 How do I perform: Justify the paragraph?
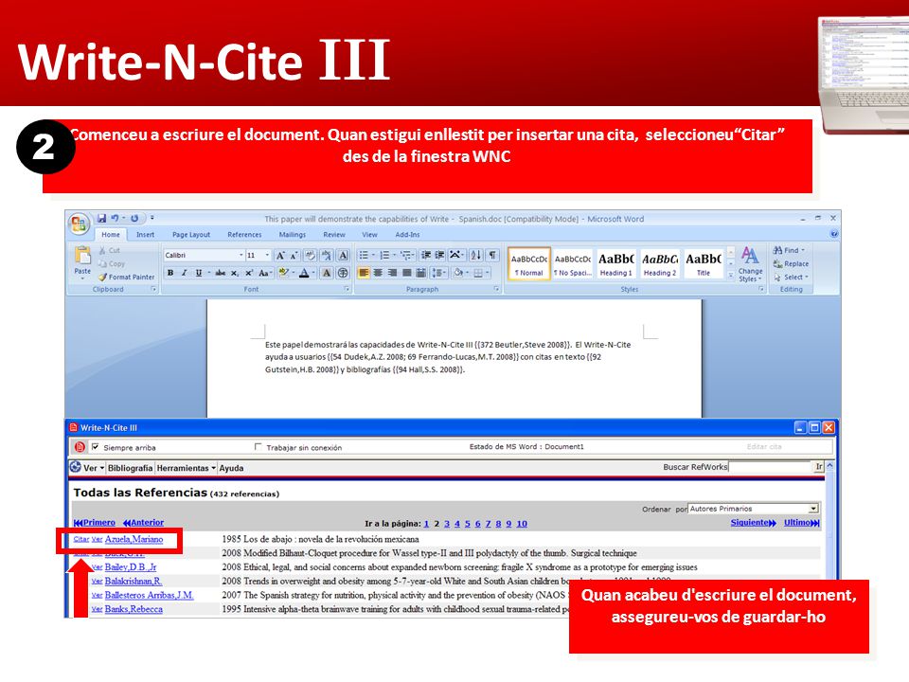(407, 273)
